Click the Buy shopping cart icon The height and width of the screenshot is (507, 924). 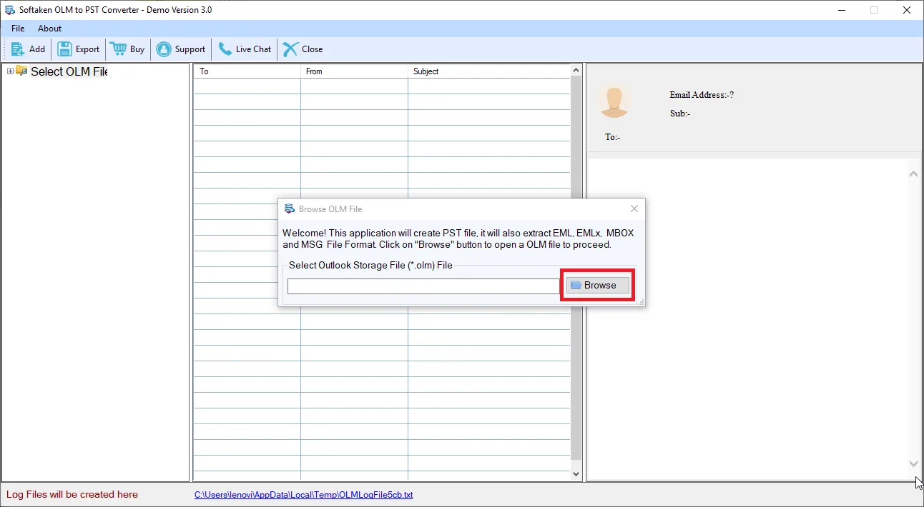[118, 49]
